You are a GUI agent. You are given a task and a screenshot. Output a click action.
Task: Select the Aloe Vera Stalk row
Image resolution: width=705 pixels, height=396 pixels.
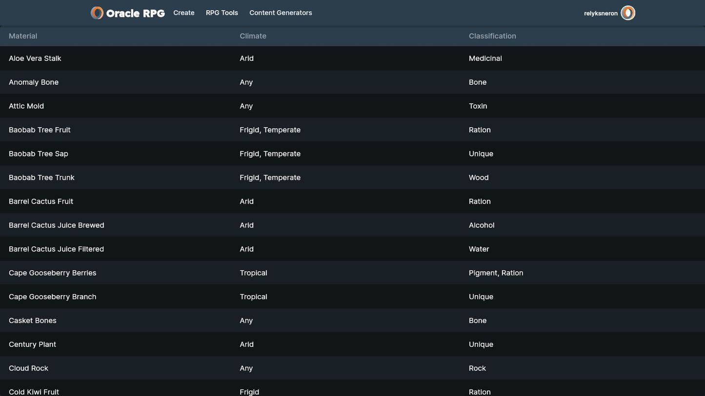click(35, 58)
